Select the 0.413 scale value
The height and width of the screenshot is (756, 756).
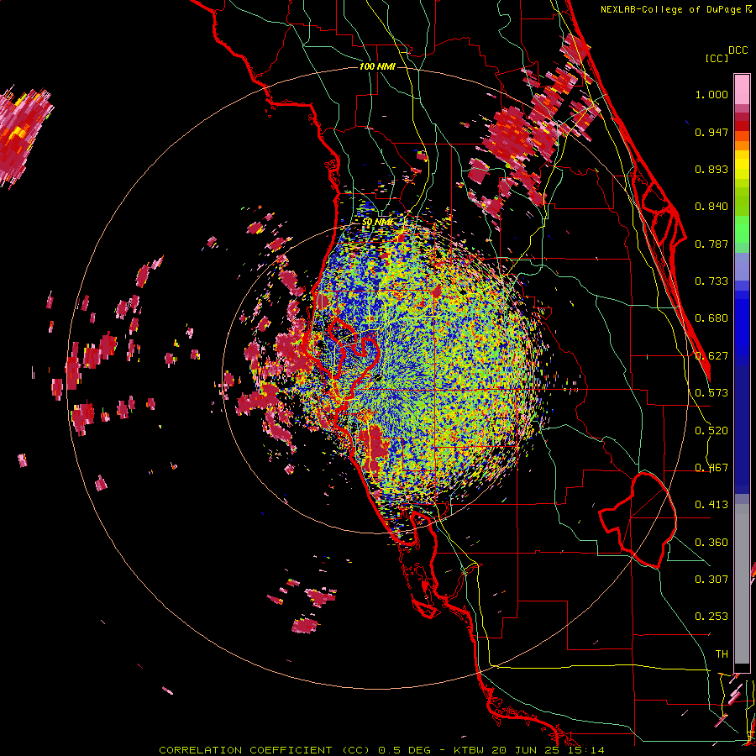tap(711, 505)
